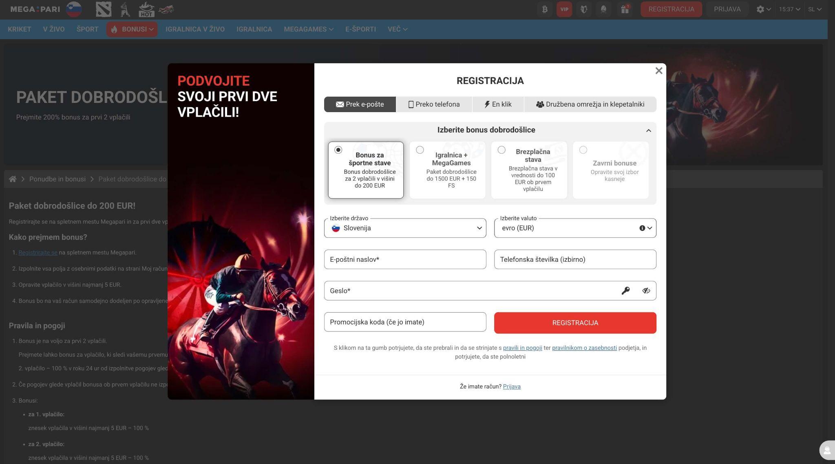This screenshot has height=464, width=835.
Task: Click the heading 'Kako prejmem bonus?'
Action: [x=48, y=237]
